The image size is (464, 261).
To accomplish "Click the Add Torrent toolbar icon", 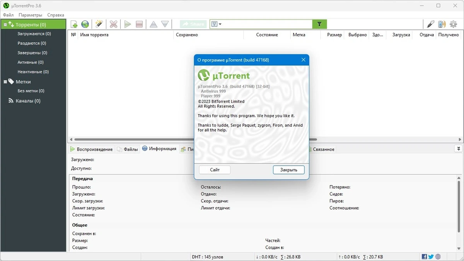I will tap(74, 24).
